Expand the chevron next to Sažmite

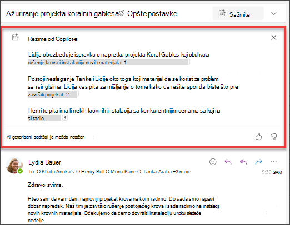click(x=273, y=13)
